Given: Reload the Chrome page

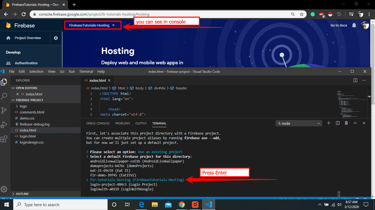Looking at the screenshot, I should point(24,14).
